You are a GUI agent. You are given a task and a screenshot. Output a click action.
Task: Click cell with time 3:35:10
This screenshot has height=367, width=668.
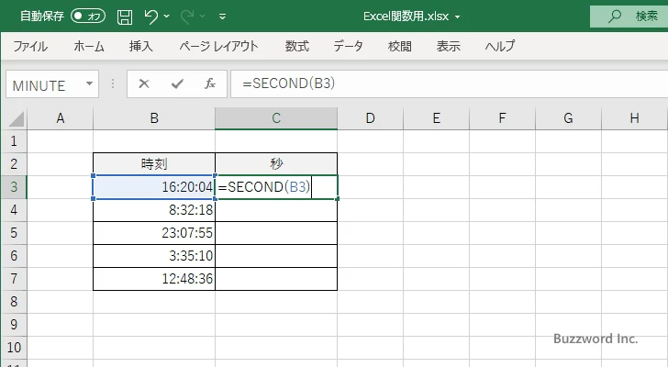[x=154, y=256]
